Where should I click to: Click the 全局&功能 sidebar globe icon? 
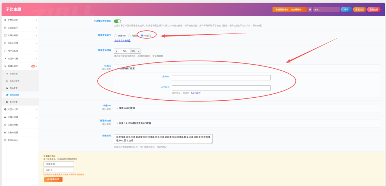tap(5, 20)
